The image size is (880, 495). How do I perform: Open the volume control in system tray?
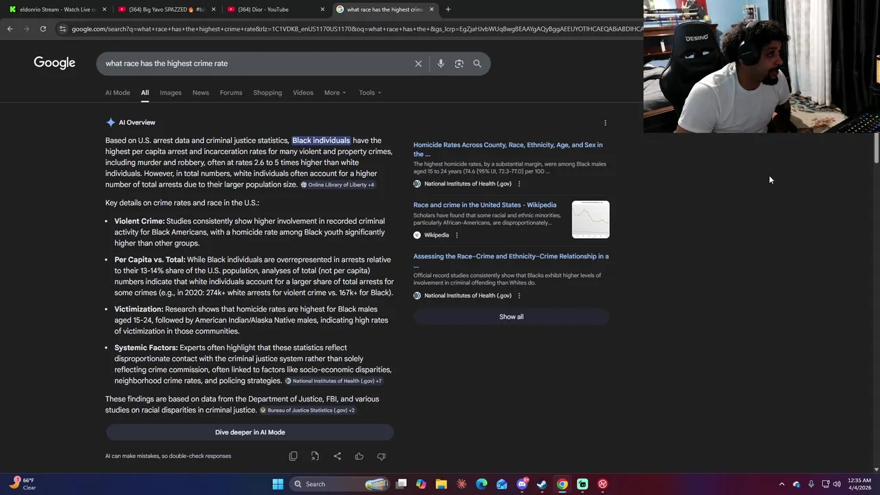click(837, 484)
